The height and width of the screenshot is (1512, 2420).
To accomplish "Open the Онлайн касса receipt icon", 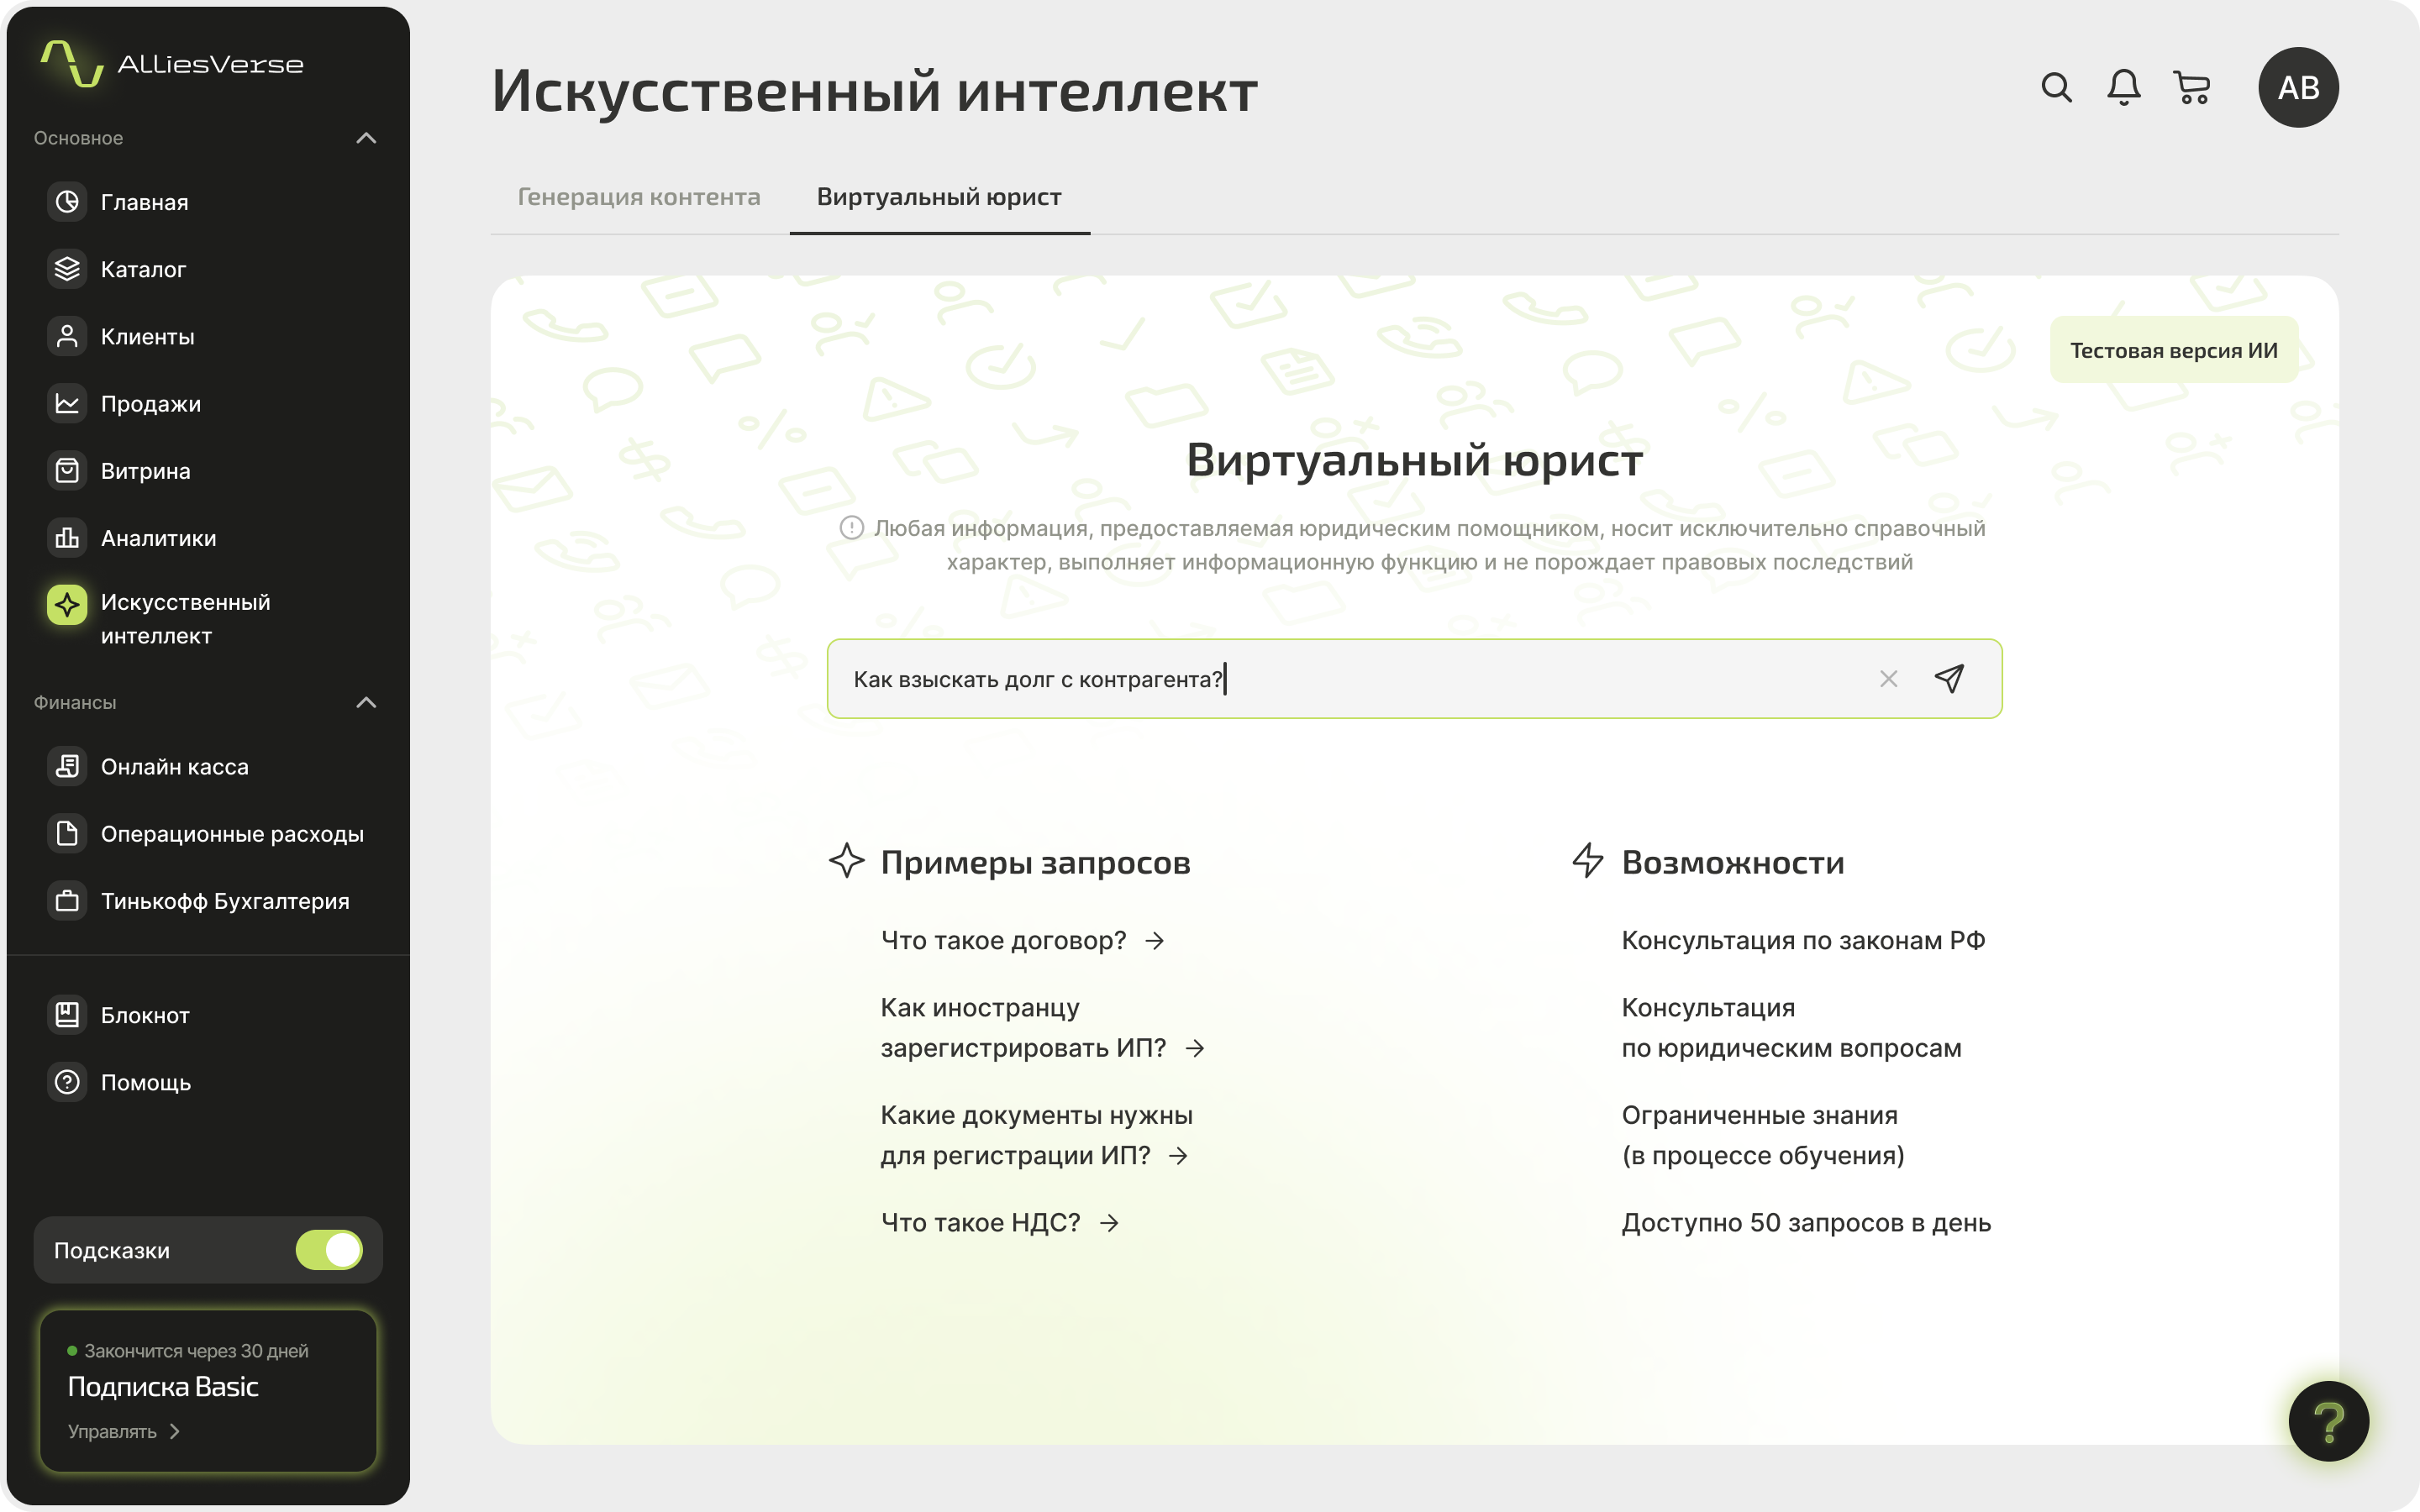I will coord(67,766).
